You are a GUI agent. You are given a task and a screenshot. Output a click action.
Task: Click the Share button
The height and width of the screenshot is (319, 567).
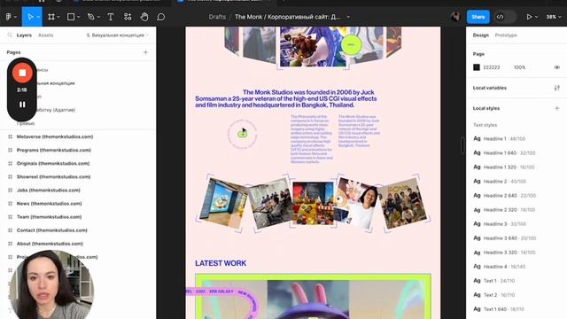478,17
